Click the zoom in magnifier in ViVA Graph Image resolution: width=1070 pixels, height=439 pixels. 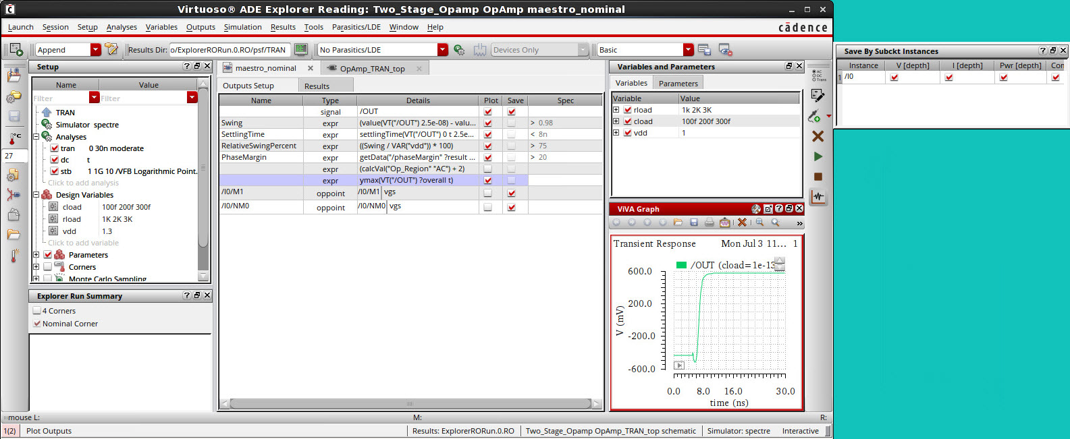pyautogui.click(x=759, y=223)
